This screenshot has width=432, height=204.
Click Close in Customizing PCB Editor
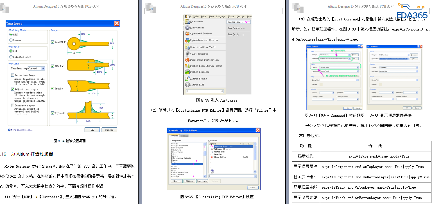(x=253, y=187)
